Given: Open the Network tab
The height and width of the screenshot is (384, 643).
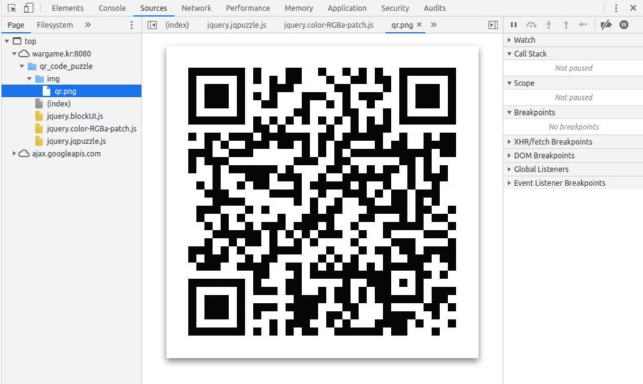Looking at the screenshot, I should (x=197, y=8).
